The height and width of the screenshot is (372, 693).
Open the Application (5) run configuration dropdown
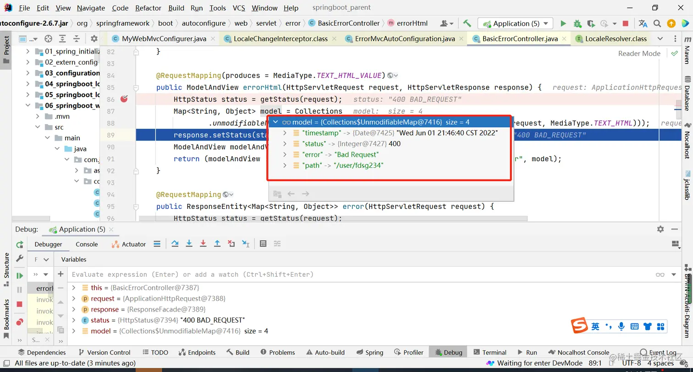coord(515,23)
